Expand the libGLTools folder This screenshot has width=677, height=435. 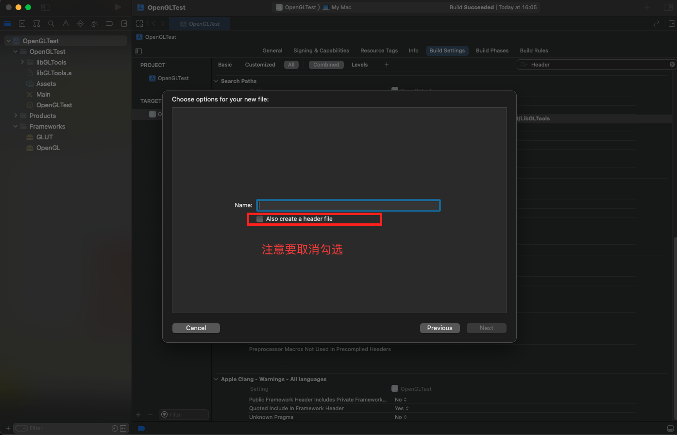pyautogui.click(x=22, y=62)
